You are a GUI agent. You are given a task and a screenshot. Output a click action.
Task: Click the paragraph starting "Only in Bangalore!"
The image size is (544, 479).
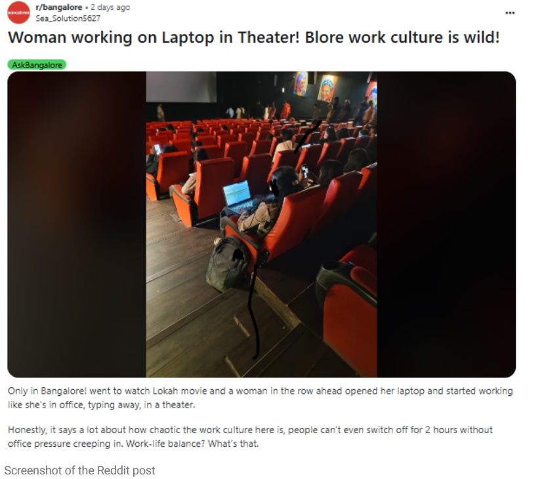coord(261,398)
